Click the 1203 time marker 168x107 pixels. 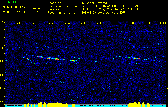click(x=50, y=23)
